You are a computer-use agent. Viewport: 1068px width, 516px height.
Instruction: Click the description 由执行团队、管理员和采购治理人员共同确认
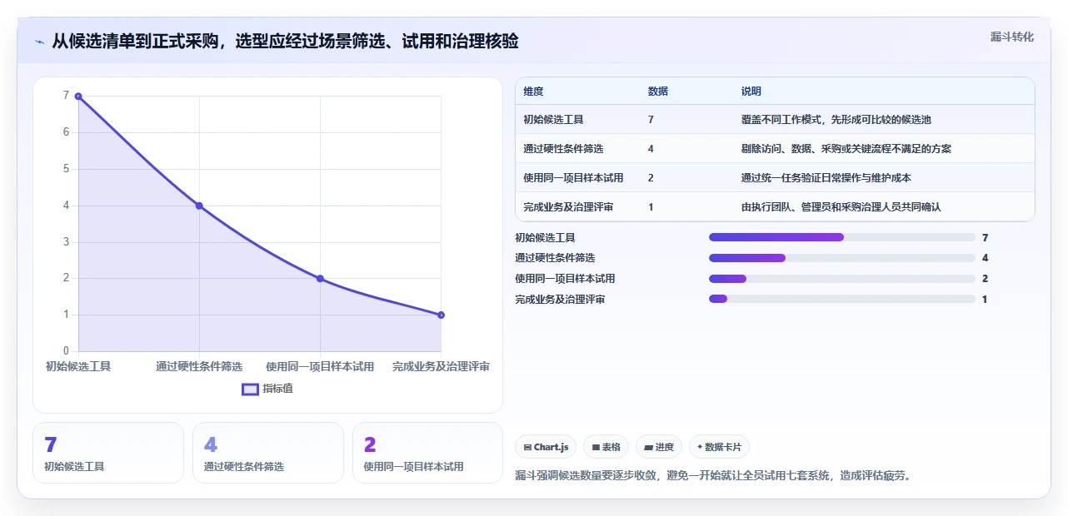click(841, 207)
